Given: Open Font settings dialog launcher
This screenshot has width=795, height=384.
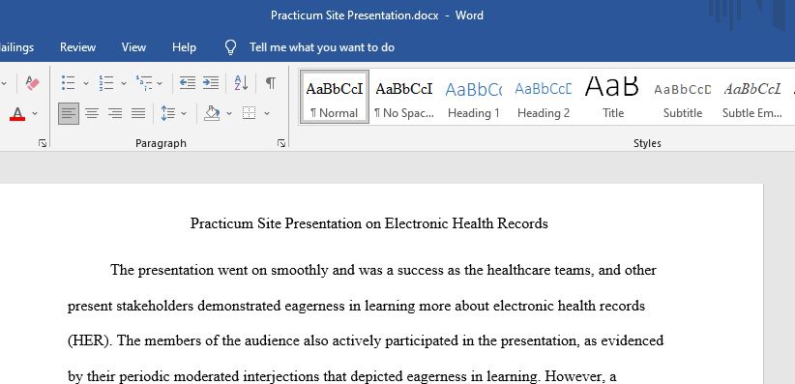Looking at the screenshot, I should (x=43, y=143).
